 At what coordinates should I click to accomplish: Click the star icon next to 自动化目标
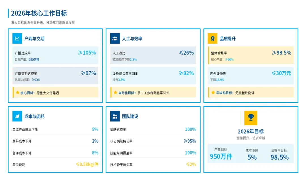[115, 93]
